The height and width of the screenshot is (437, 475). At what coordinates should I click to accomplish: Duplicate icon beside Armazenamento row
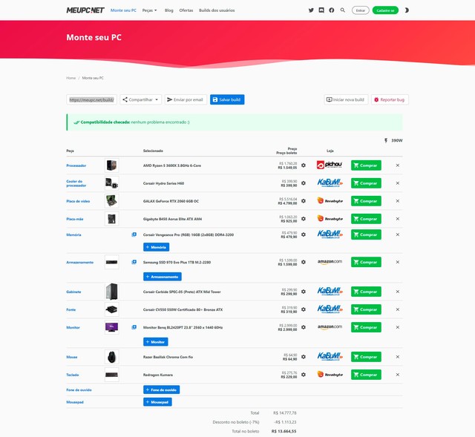pos(134,262)
